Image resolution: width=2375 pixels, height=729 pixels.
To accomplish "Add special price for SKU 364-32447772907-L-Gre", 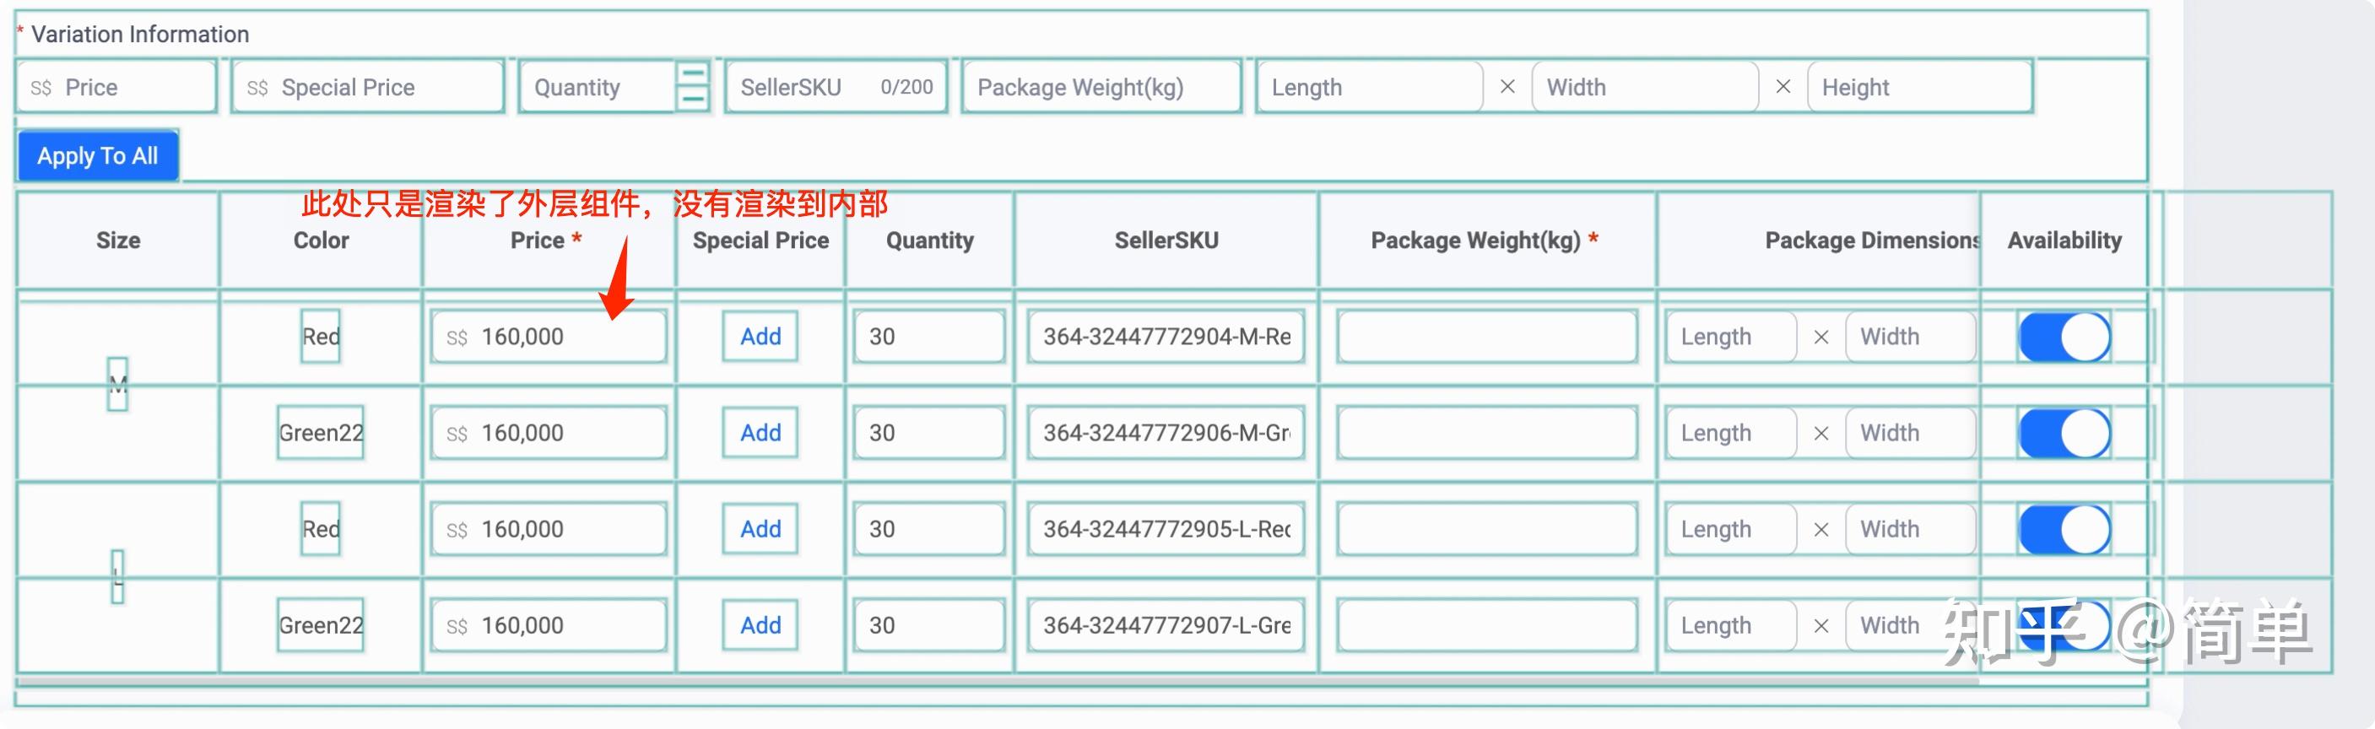I will tap(760, 626).
